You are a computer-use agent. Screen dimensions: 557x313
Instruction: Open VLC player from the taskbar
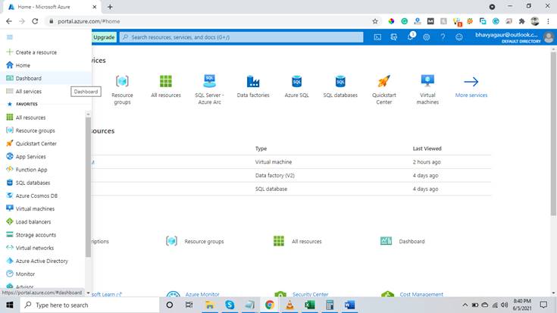coord(289,305)
